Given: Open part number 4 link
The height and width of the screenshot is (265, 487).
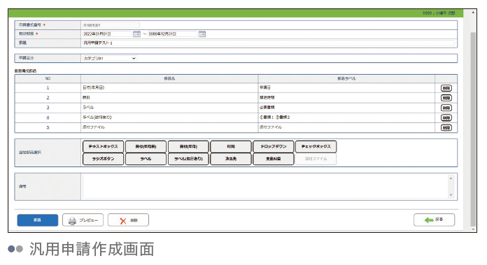Looking at the screenshot, I should pos(48,117).
